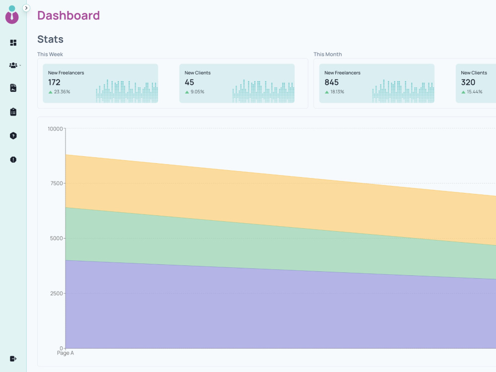Image resolution: width=496 pixels, height=372 pixels.
Task: Open the exclamation alert sidebar icon
Action: (13, 159)
